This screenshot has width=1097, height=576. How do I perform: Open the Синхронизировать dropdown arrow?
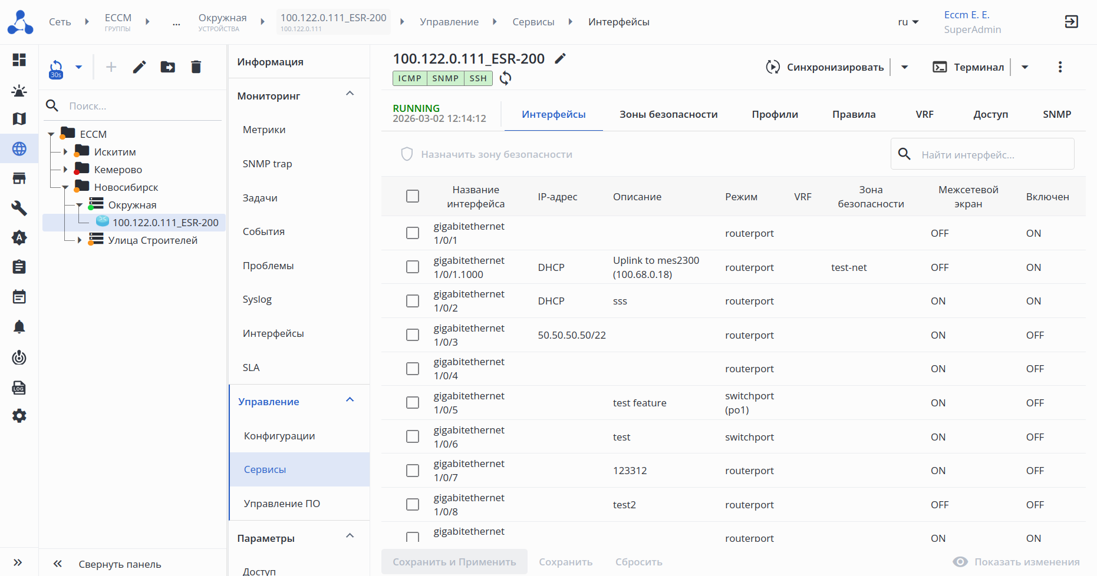click(905, 67)
